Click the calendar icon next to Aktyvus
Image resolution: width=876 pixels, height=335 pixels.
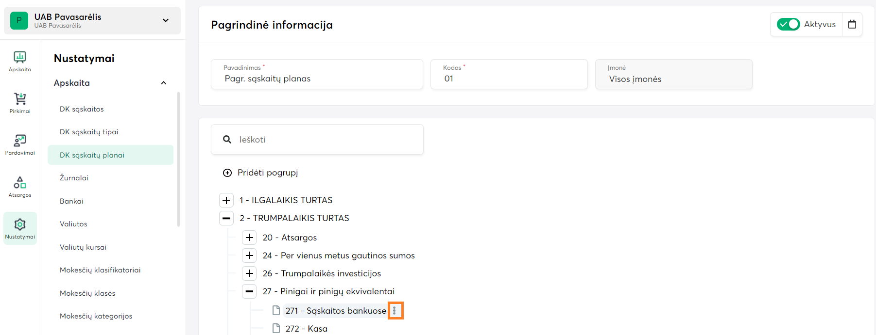(852, 24)
